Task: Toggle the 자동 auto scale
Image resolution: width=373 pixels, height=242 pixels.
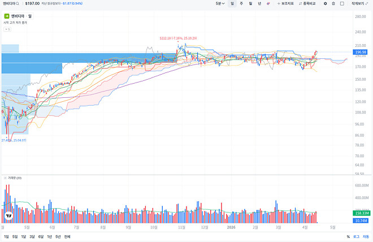Action: [x=366, y=237]
